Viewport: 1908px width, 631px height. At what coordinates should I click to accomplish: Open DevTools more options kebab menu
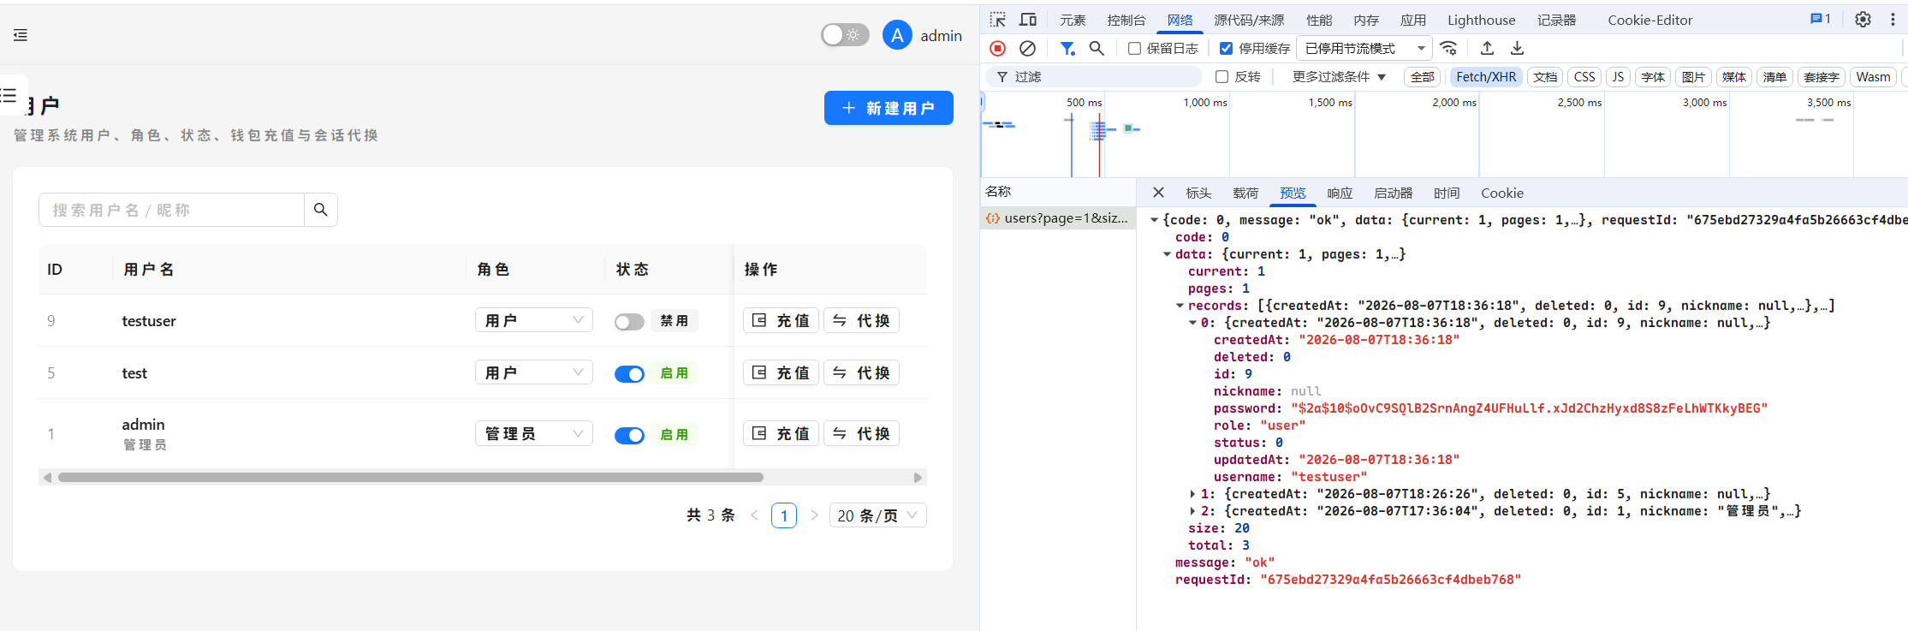(1893, 20)
